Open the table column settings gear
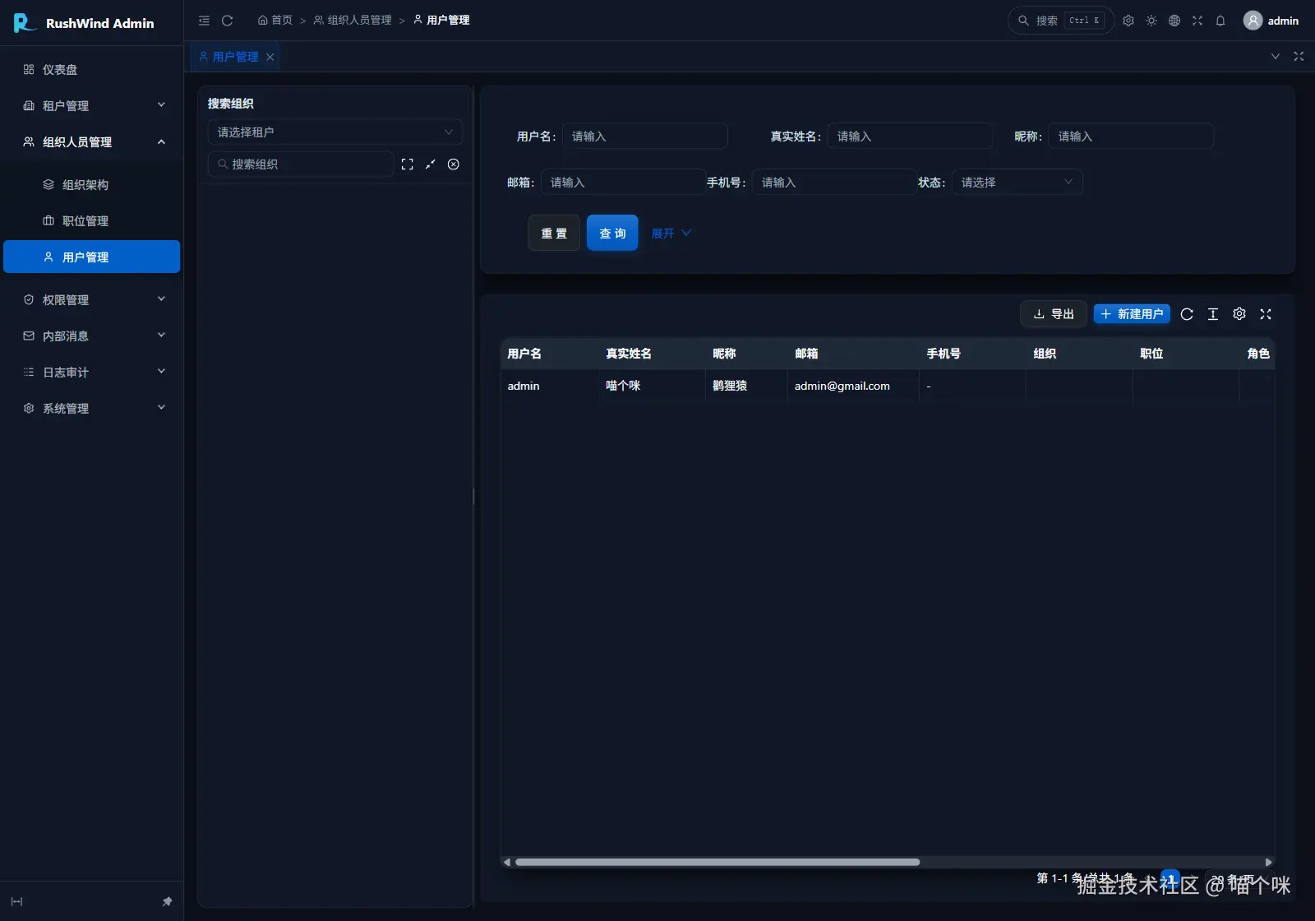Image resolution: width=1315 pixels, height=921 pixels. pos(1239,314)
